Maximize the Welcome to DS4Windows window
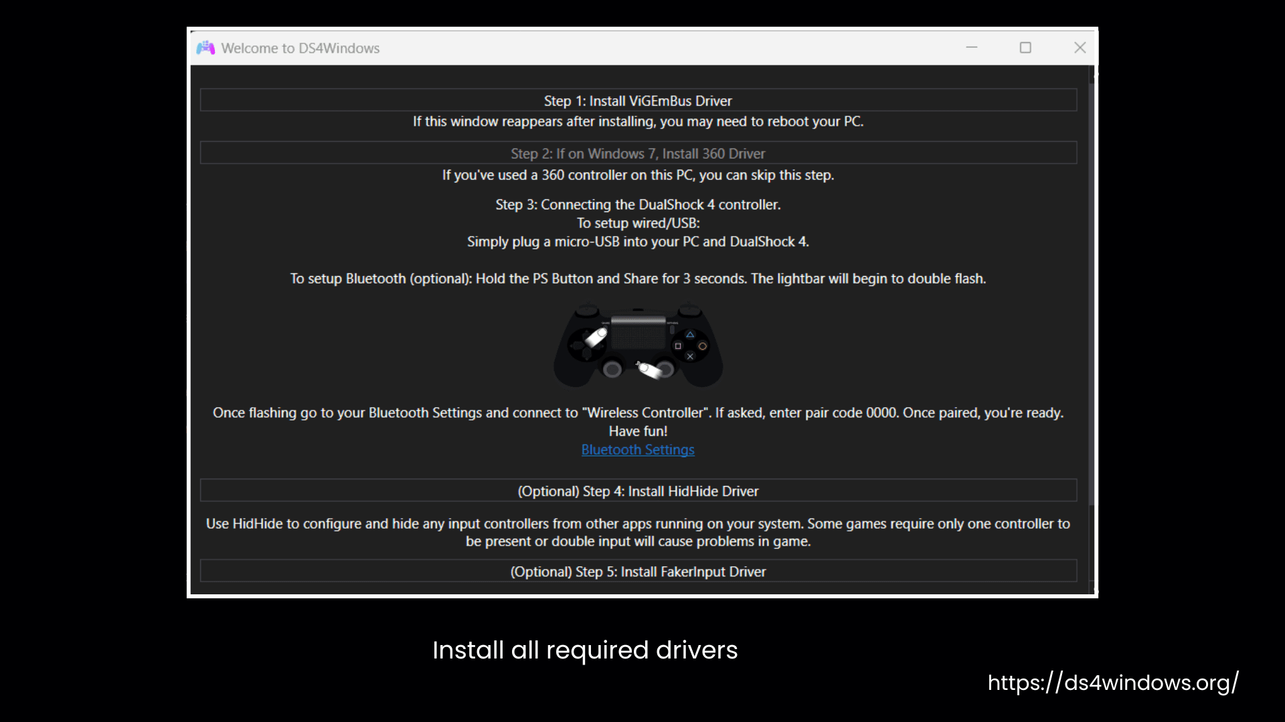The height and width of the screenshot is (722, 1285). tap(1025, 47)
